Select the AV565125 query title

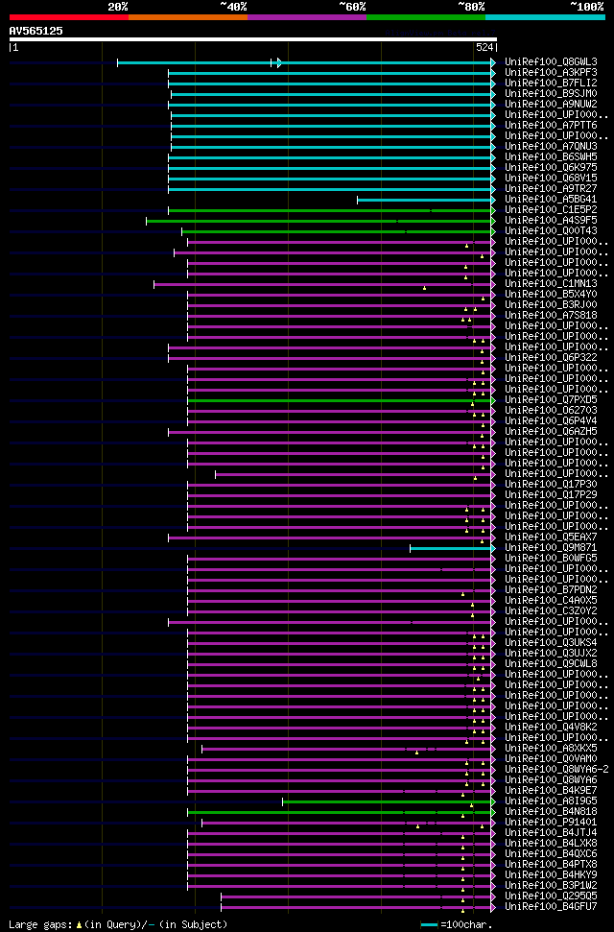(36, 31)
